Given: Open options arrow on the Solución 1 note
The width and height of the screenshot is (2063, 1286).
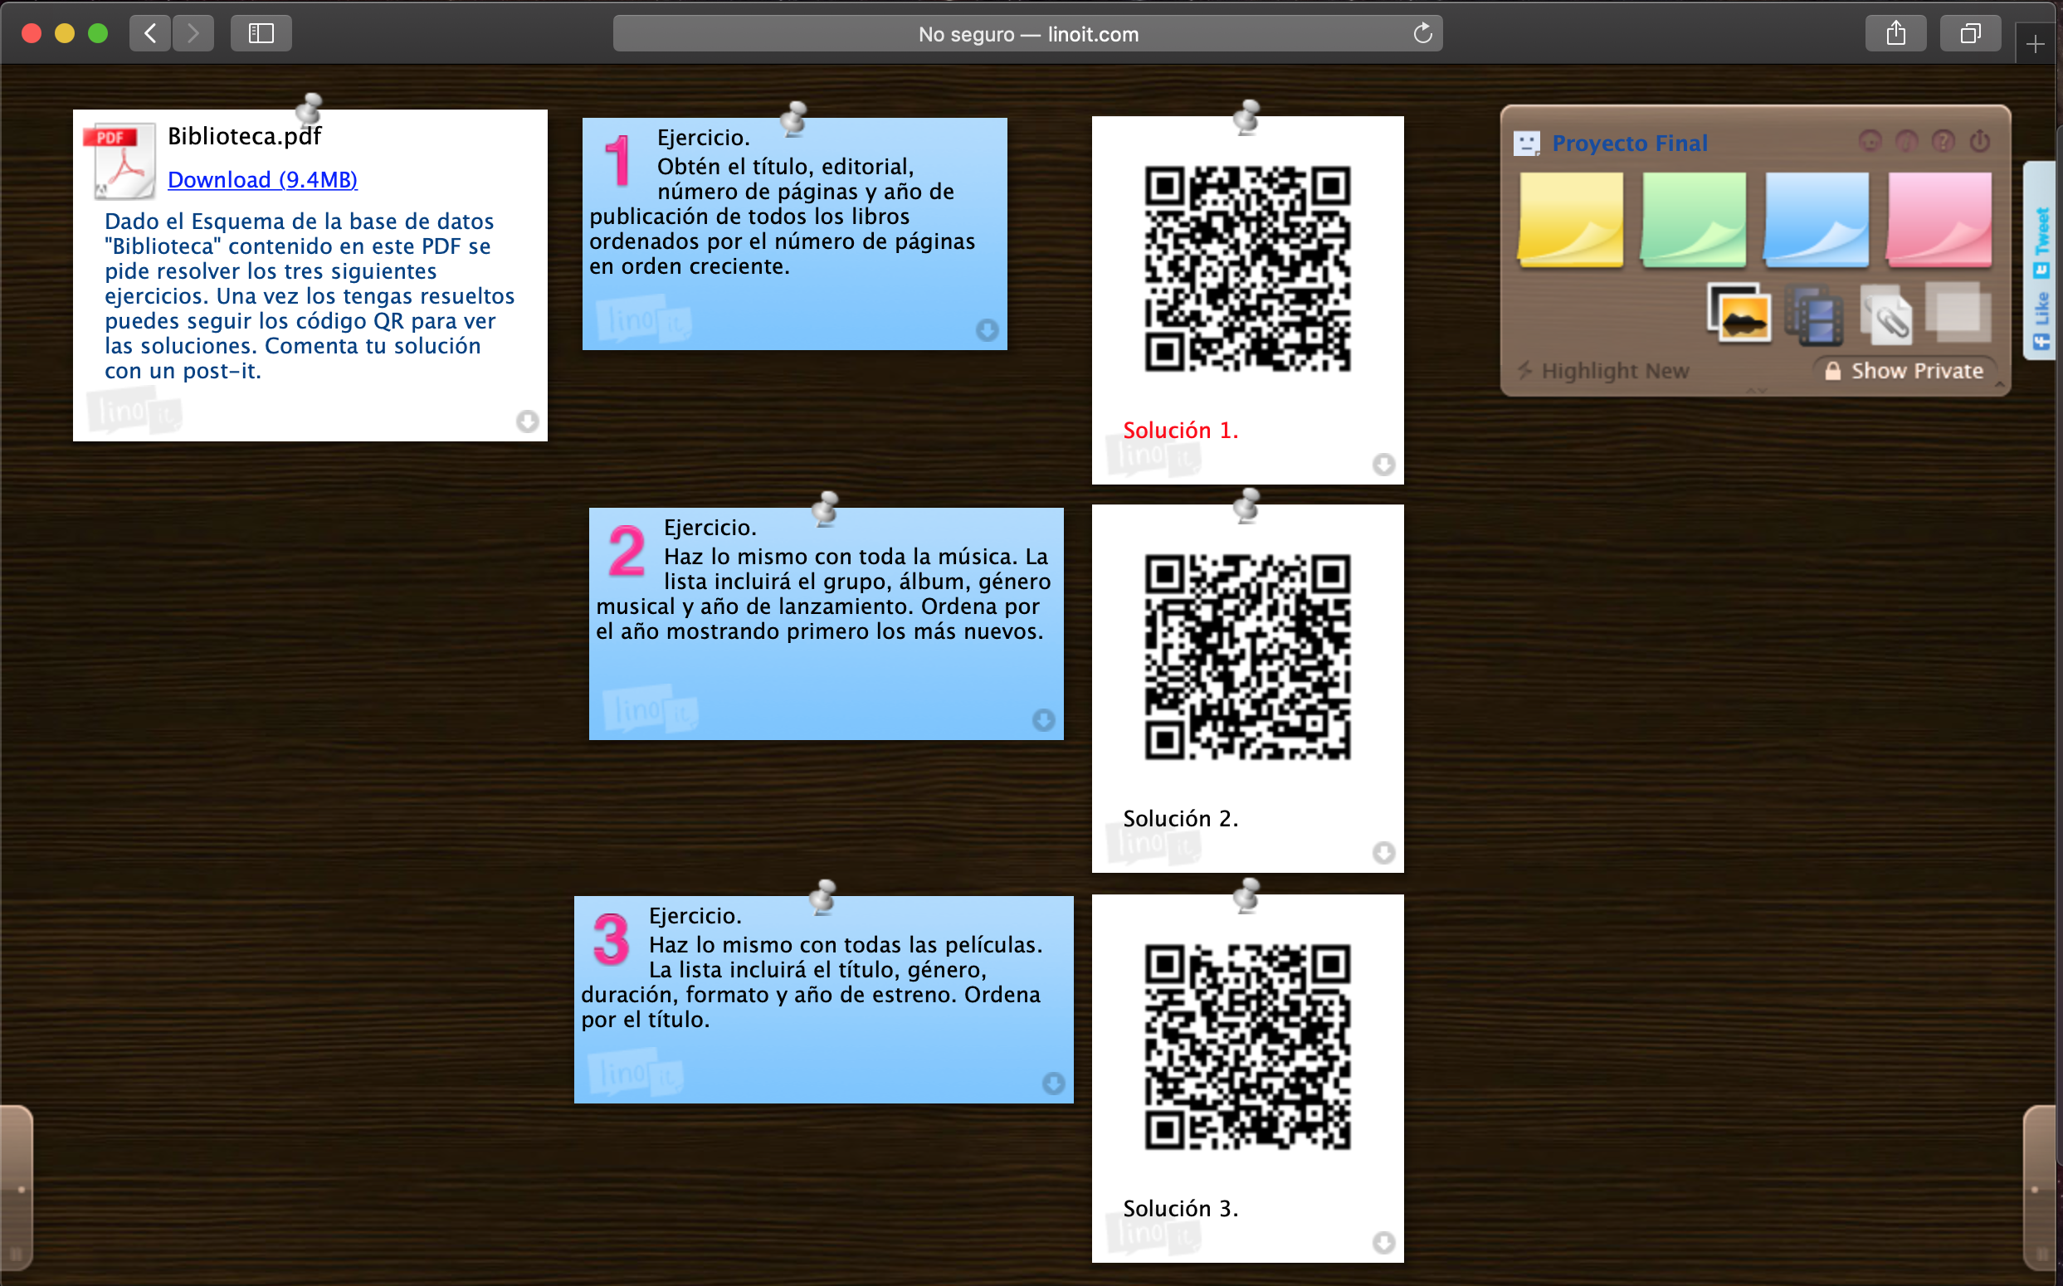Looking at the screenshot, I should coord(1383,465).
